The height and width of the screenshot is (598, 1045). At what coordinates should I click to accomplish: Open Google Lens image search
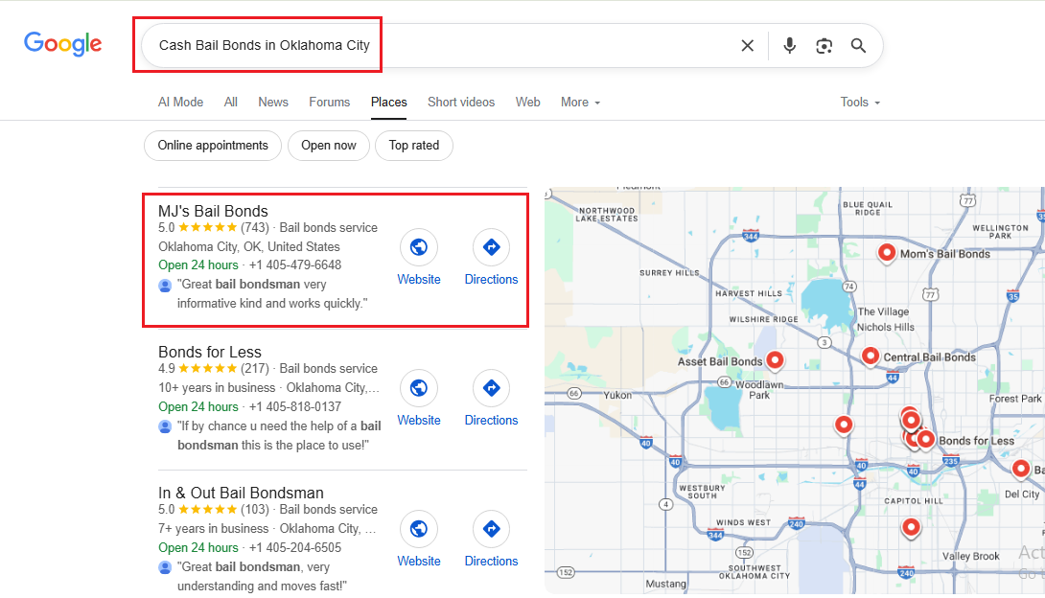pos(824,46)
